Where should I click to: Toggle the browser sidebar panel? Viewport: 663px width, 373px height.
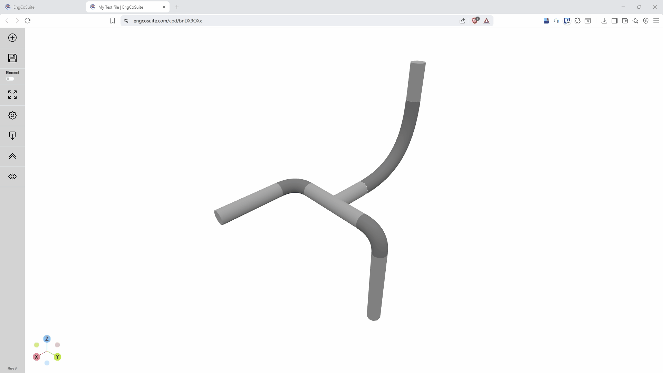615,21
